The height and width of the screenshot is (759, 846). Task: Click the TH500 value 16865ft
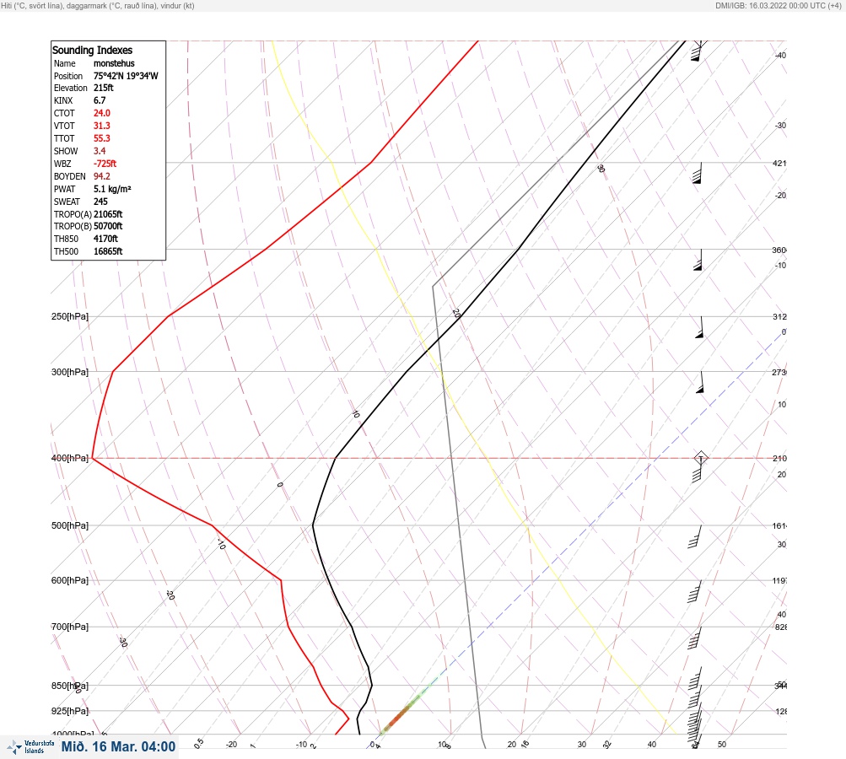point(108,251)
